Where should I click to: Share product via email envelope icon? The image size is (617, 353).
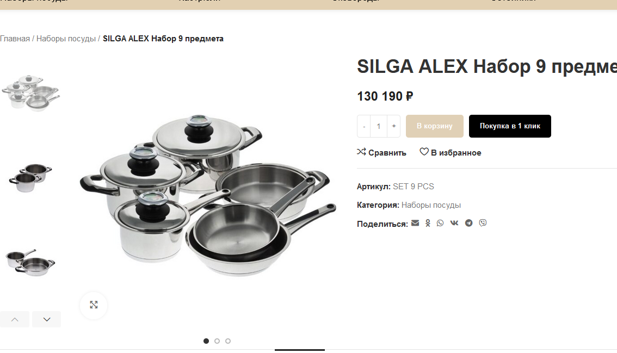415,223
